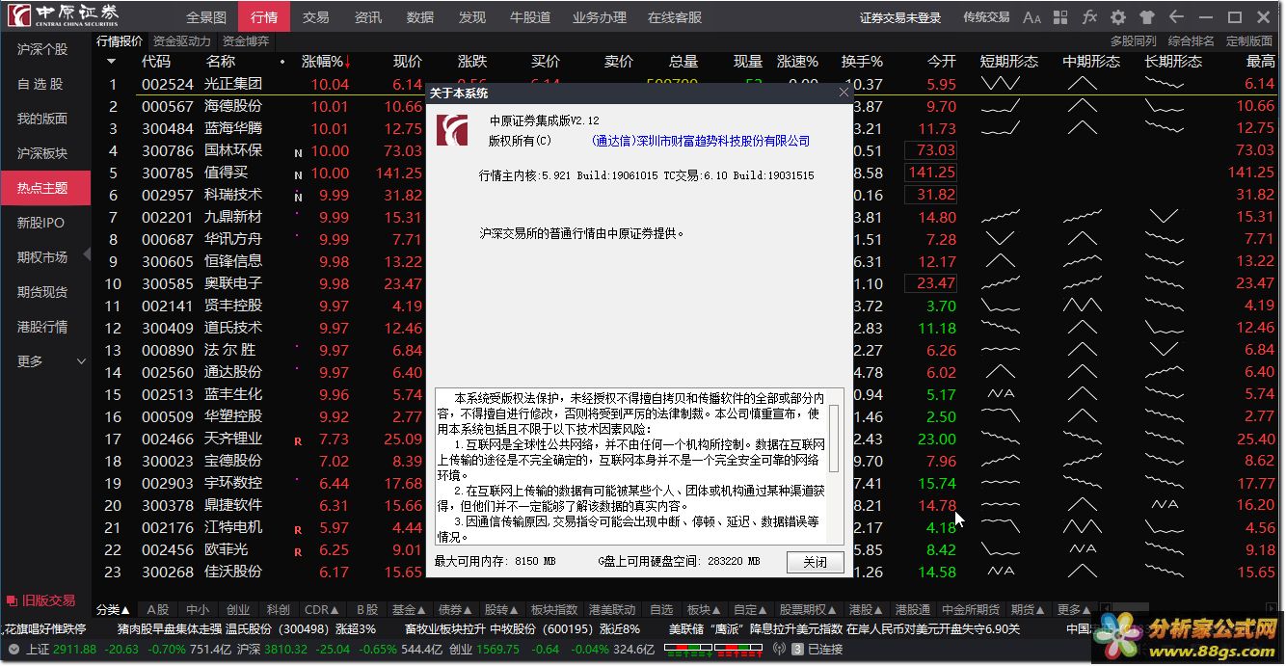The width and height of the screenshot is (1286, 666).
Task: Click the 短期形态 column header
Action: (x=1008, y=61)
